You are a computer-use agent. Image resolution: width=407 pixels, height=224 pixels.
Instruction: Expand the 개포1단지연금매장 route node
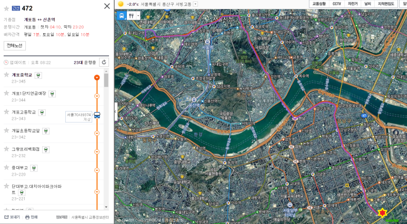click(97, 96)
